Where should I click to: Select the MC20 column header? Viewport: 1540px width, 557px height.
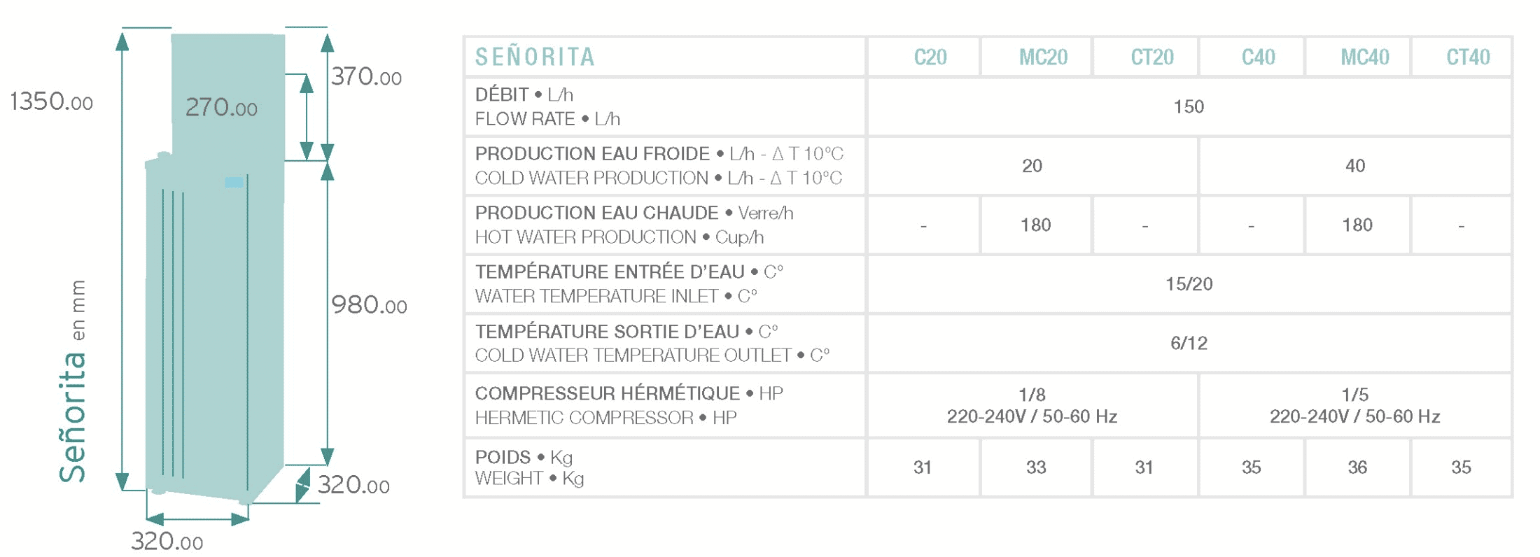tap(1042, 57)
